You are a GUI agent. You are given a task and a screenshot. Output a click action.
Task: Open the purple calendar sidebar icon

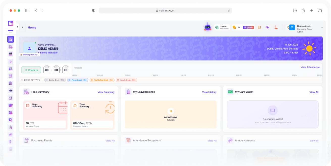coord(11,76)
